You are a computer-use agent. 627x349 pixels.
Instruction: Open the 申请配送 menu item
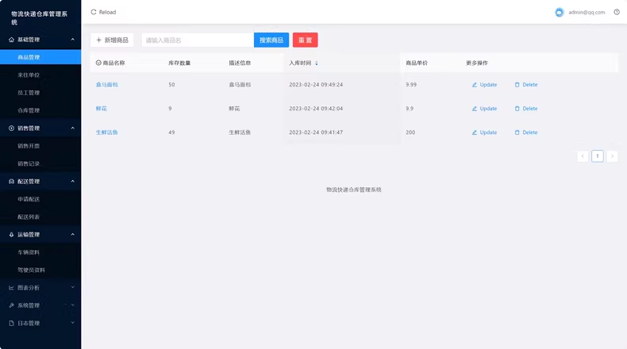coord(40,199)
